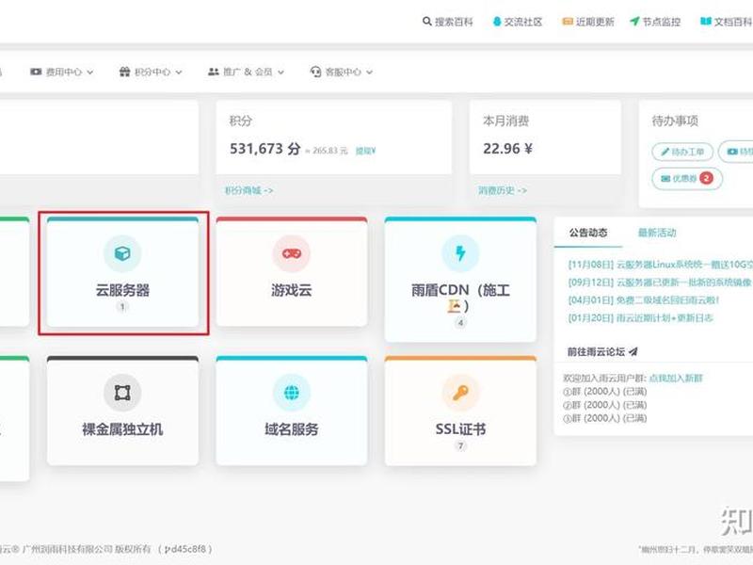
Task: Click the 近期更新 updates icon
Action: pyautogui.click(x=568, y=22)
